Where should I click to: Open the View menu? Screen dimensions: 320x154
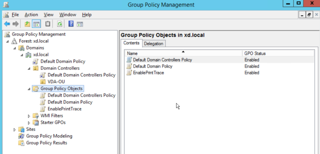click(49, 15)
